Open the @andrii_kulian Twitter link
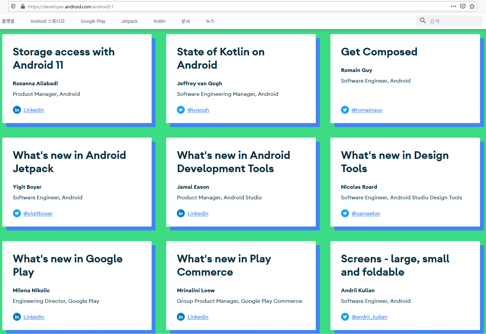Viewport: 486px width, 334px height. tap(370, 317)
